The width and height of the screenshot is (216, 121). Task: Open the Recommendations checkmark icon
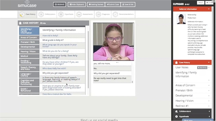click(x=115, y=14)
